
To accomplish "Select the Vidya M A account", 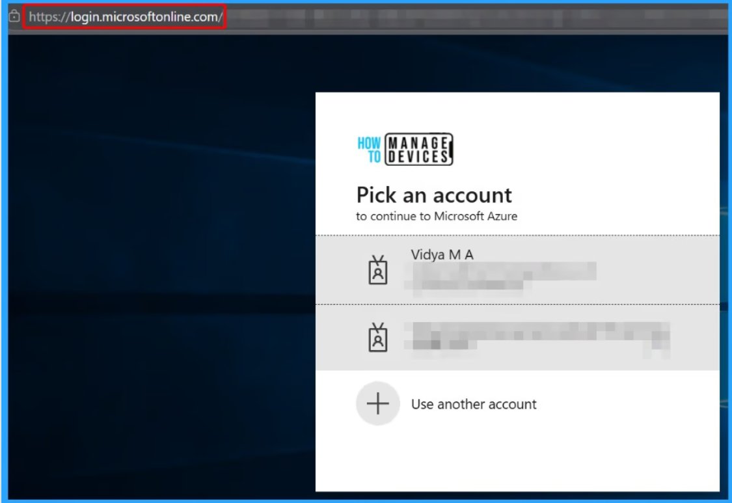I will pos(517,270).
